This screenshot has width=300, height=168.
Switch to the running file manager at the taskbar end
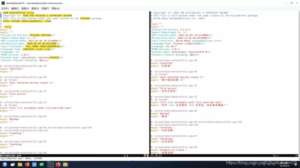[65, 164]
